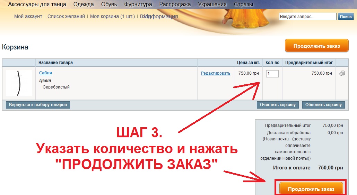Open Моя корзина (1 шт.) link
Viewport: 357px width, 195px height.
point(112,16)
